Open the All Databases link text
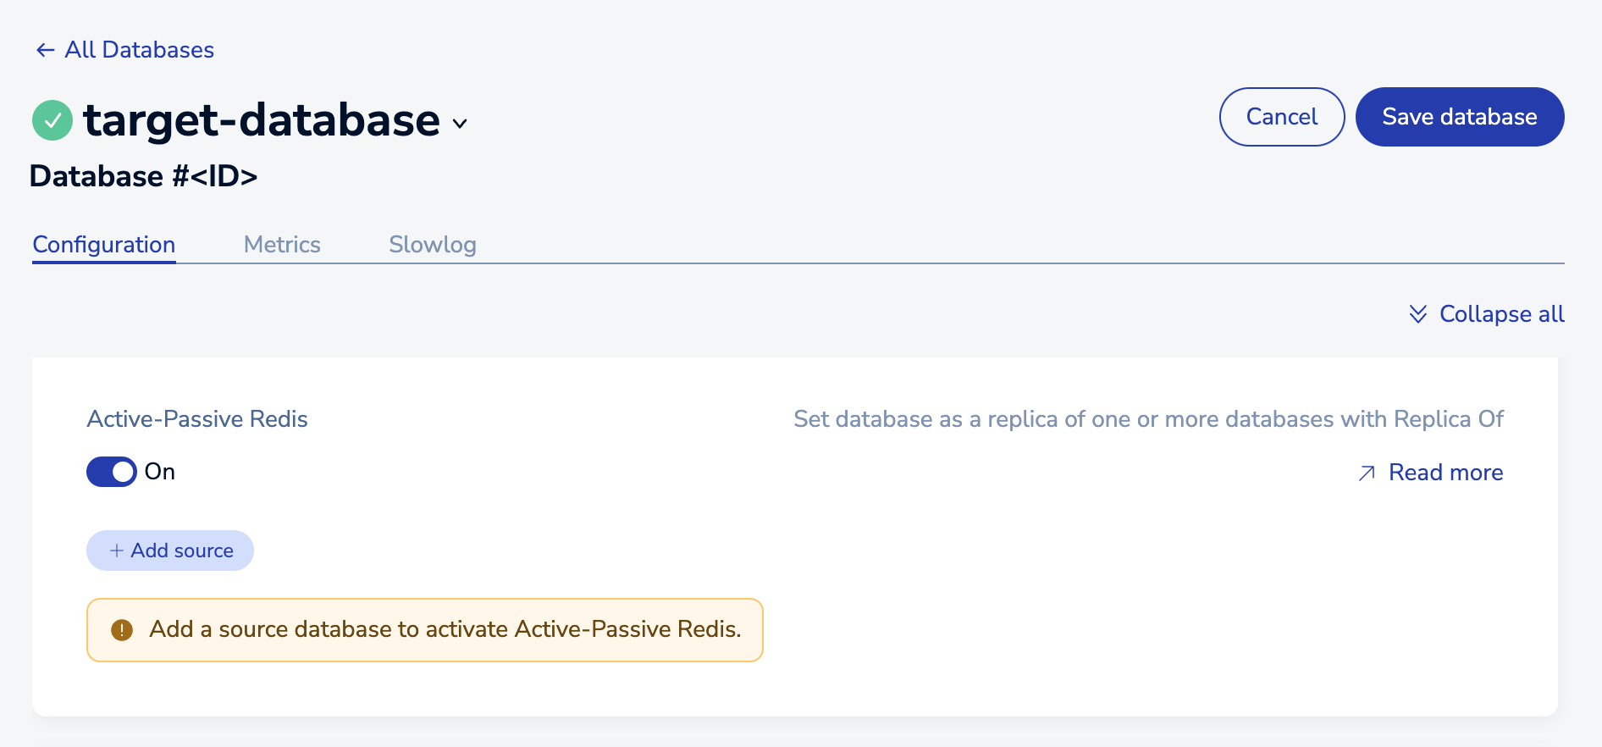The width and height of the screenshot is (1602, 747). click(x=140, y=50)
